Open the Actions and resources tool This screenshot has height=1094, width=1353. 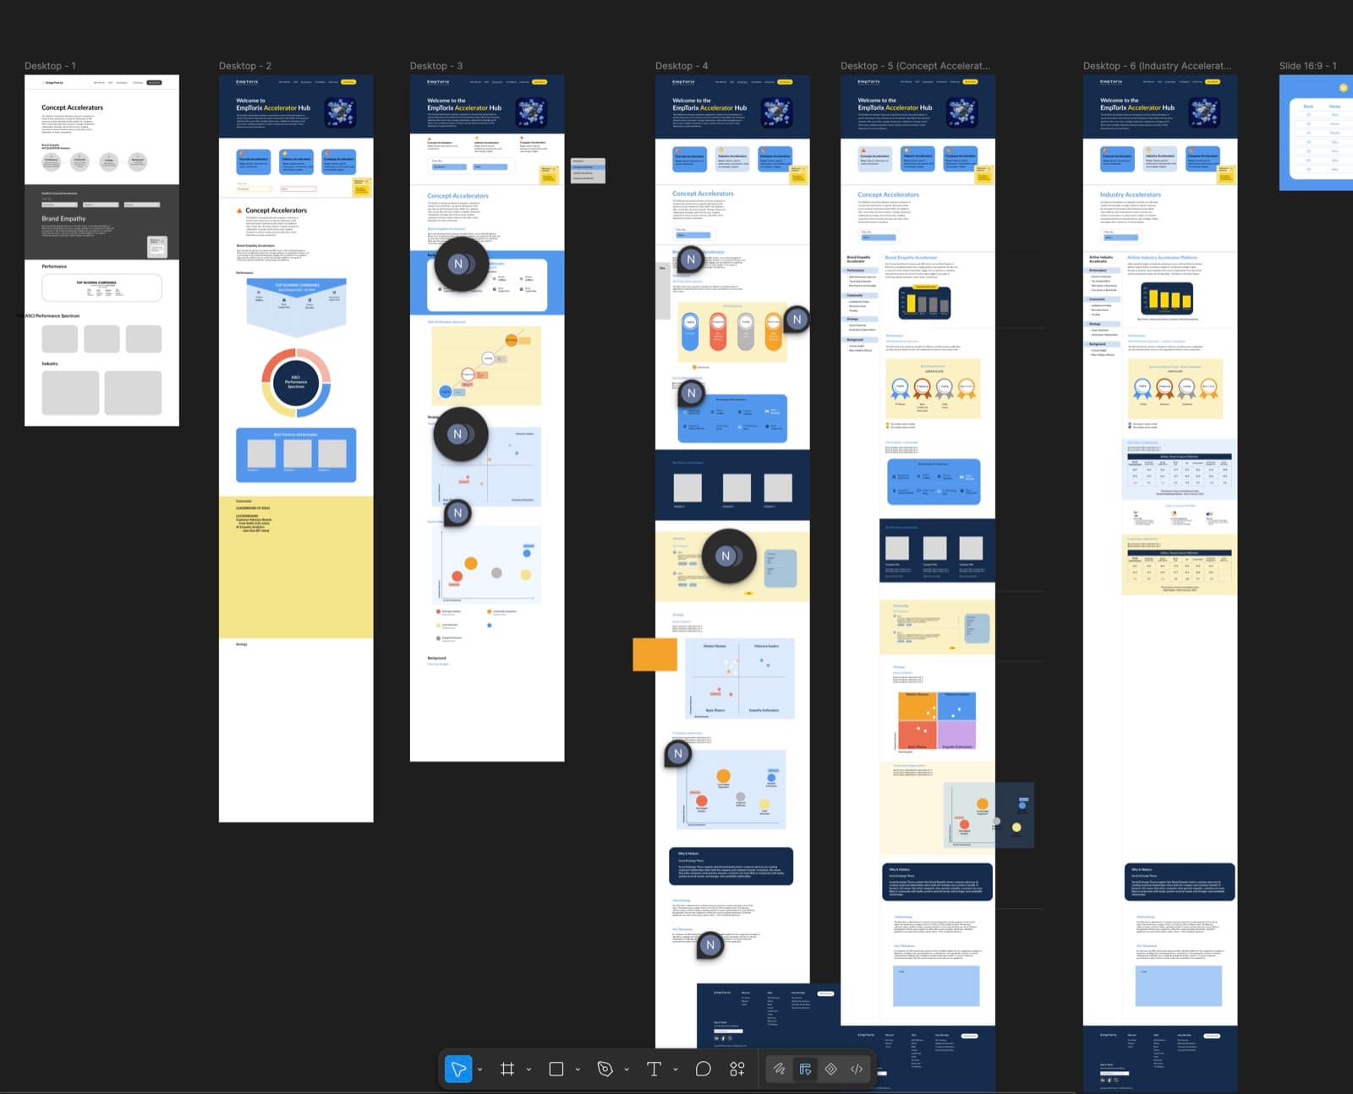click(x=737, y=1069)
